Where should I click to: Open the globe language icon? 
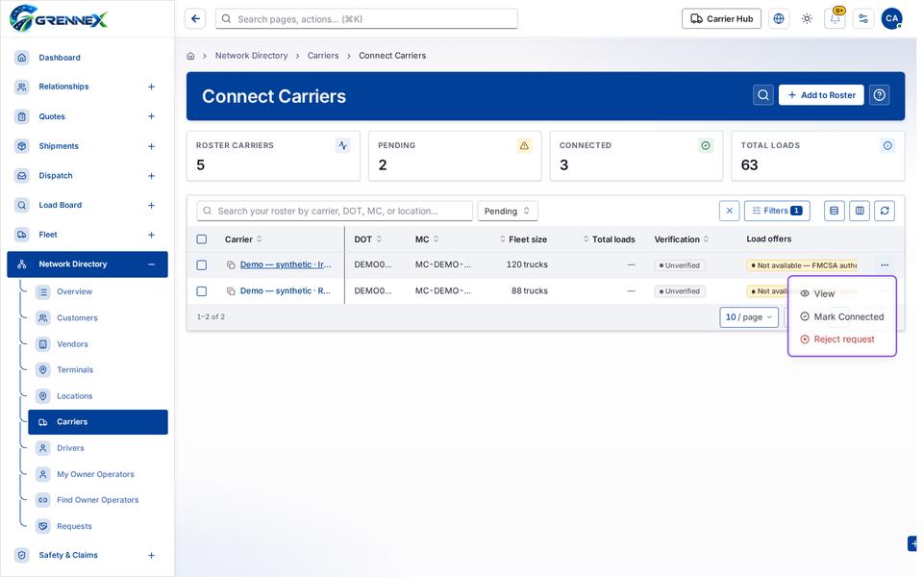(x=778, y=19)
